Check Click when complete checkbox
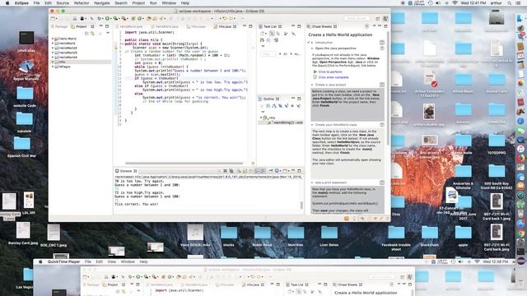Viewport: 527px width, 296px height. click(x=315, y=77)
